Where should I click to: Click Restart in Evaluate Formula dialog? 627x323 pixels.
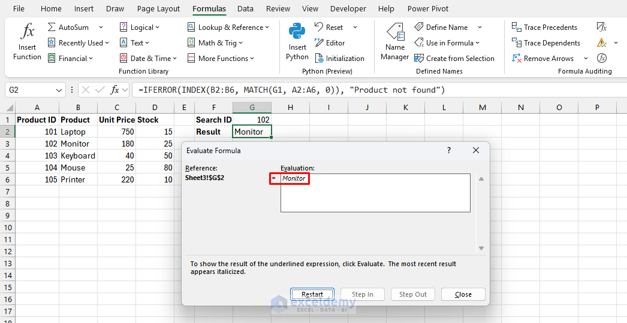312,294
